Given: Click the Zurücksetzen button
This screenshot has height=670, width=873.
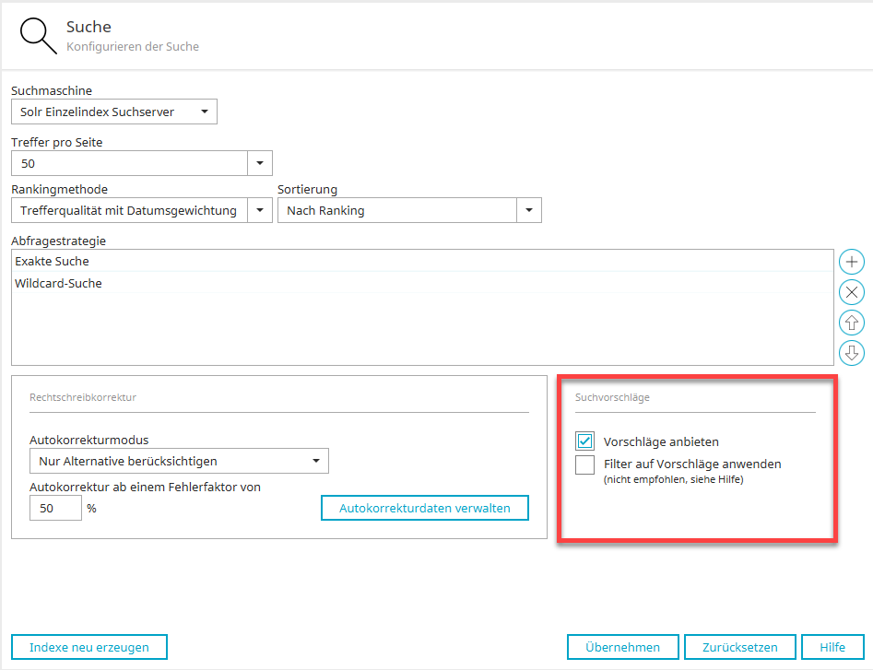Looking at the screenshot, I should click(x=739, y=647).
